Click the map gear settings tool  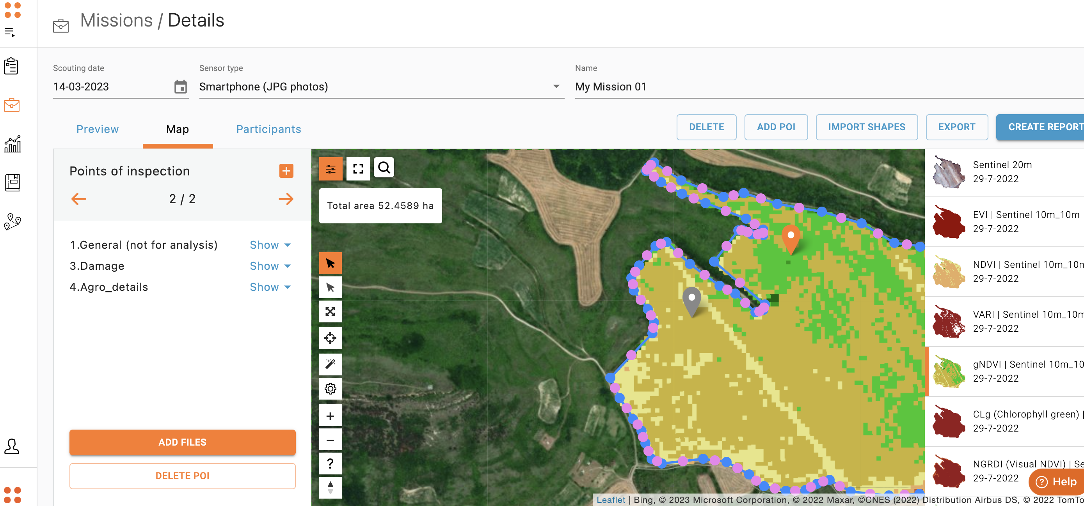click(331, 389)
